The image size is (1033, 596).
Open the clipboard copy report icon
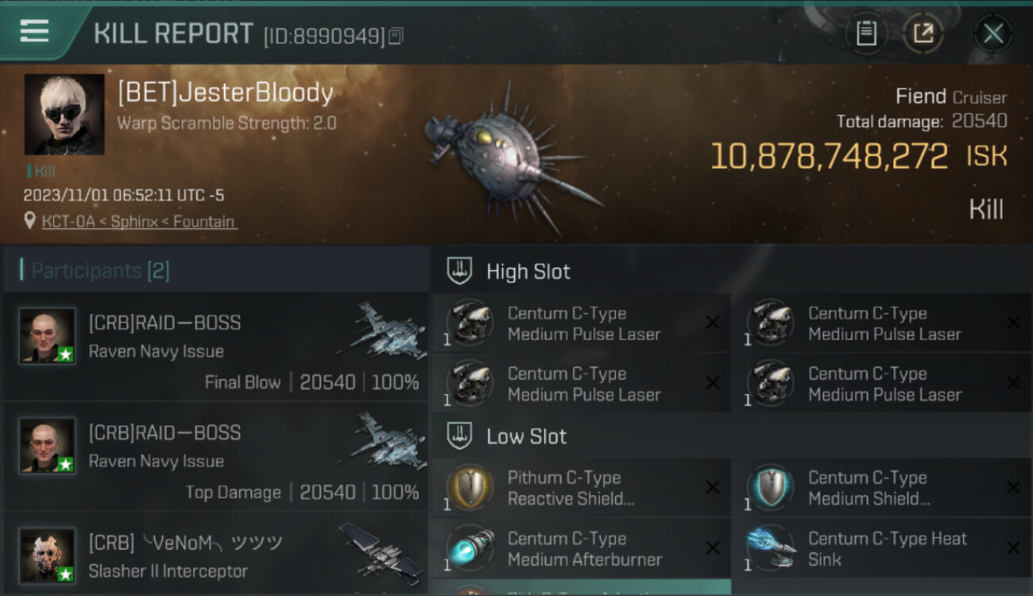[866, 33]
